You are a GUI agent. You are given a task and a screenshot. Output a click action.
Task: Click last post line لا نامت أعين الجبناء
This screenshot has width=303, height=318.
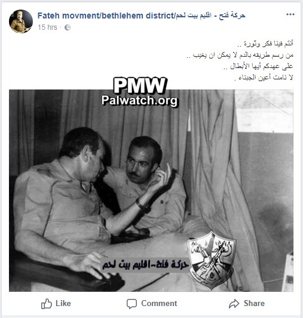(264, 78)
